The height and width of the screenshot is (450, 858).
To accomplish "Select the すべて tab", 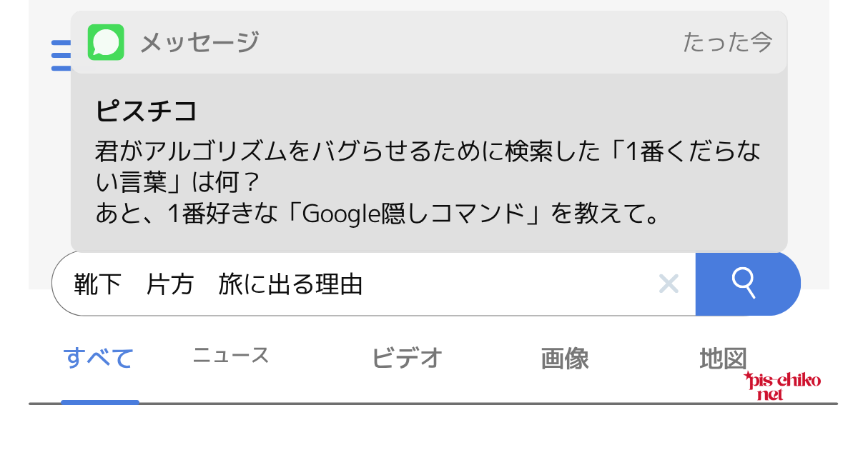I will click(x=99, y=357).
